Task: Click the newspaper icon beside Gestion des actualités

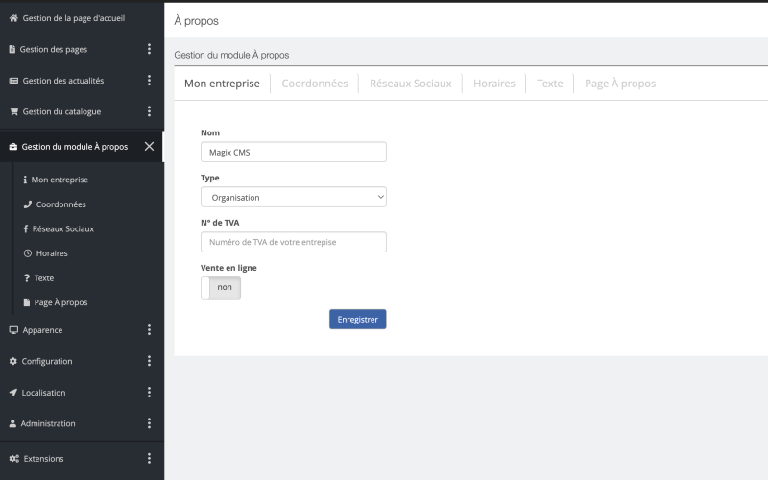Action: (13, 81)
